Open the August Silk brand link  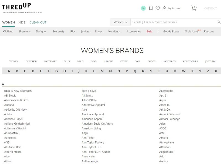pyautogui.click(x=166, y=152)
